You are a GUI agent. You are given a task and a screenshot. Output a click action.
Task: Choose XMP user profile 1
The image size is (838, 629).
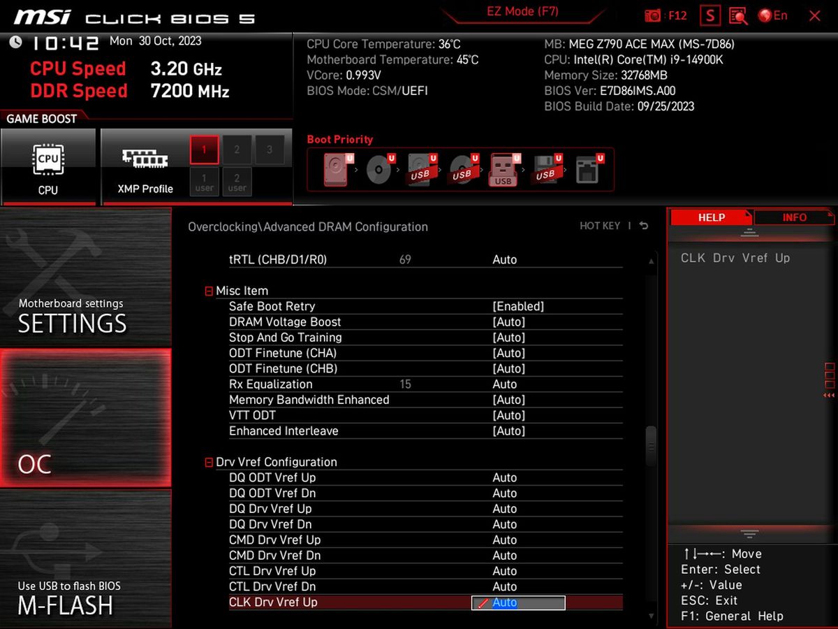click(205, 182)
